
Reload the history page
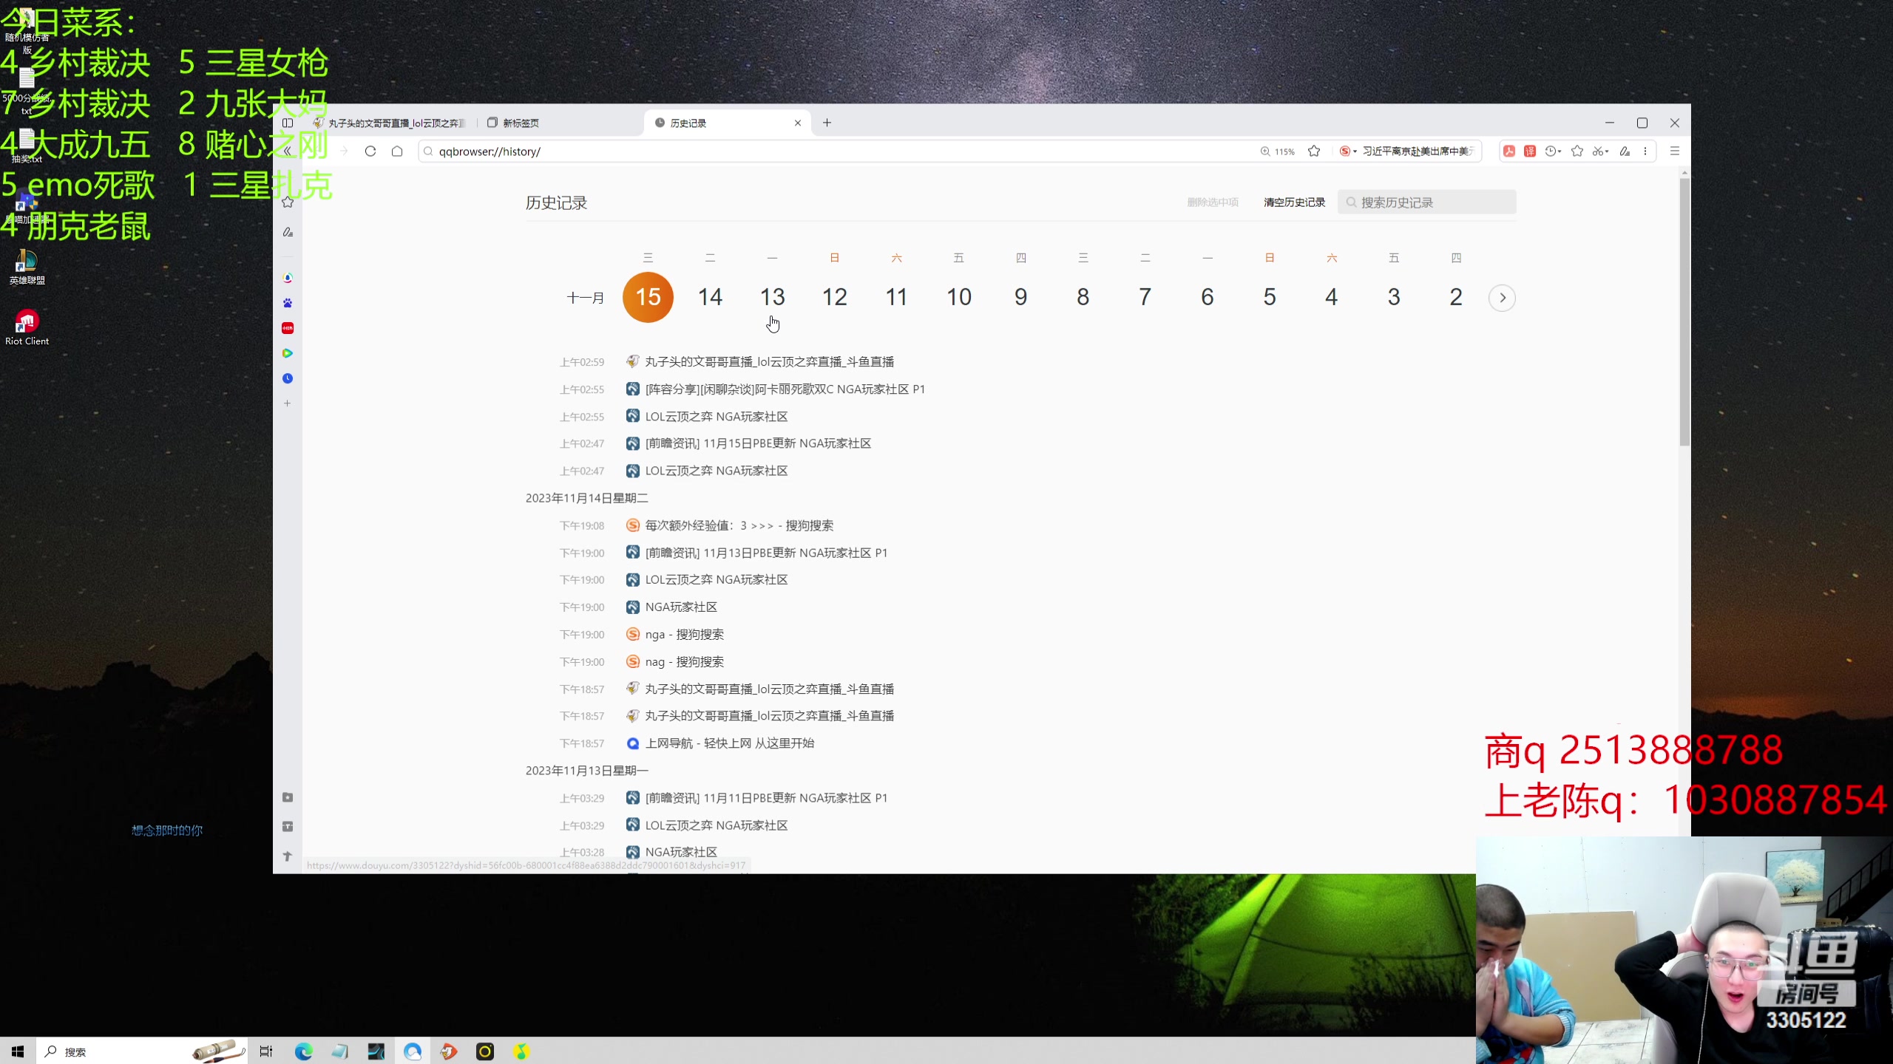point(370,151)
